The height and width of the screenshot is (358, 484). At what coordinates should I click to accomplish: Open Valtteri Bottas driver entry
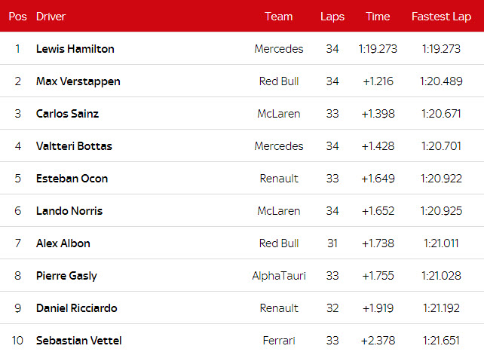click(x=74, y=146)
